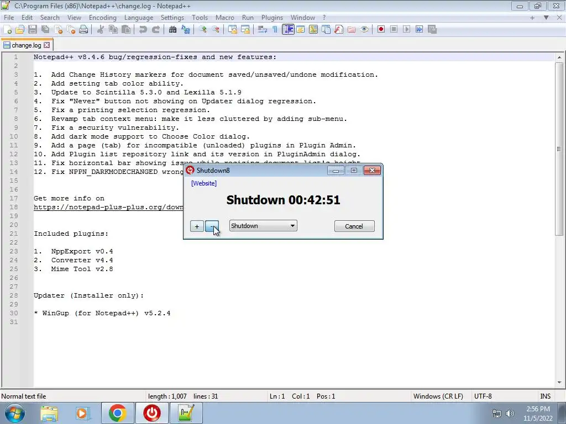Open the Plugins menu
The image size is (566, 424).
(x=272, y=17)
